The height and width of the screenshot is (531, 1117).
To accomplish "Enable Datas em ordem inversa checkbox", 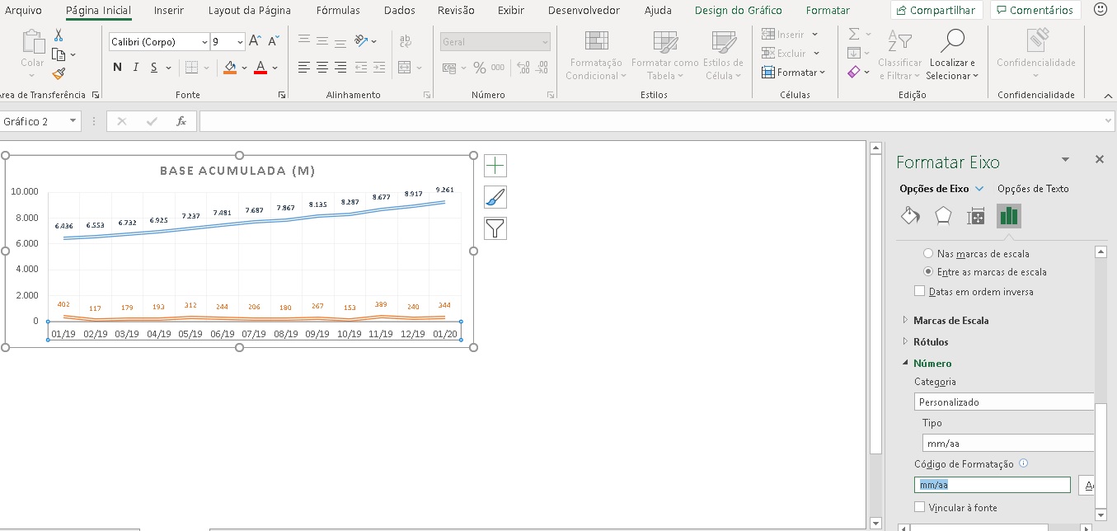I will (x=920, y=292).
